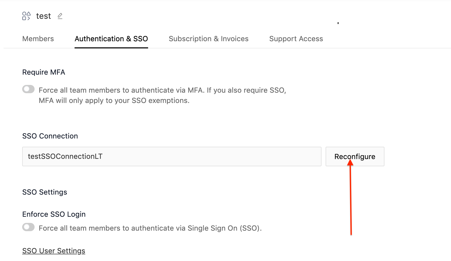Open the Members tab
Screen dimensions: 451x261
pos(38,39)
